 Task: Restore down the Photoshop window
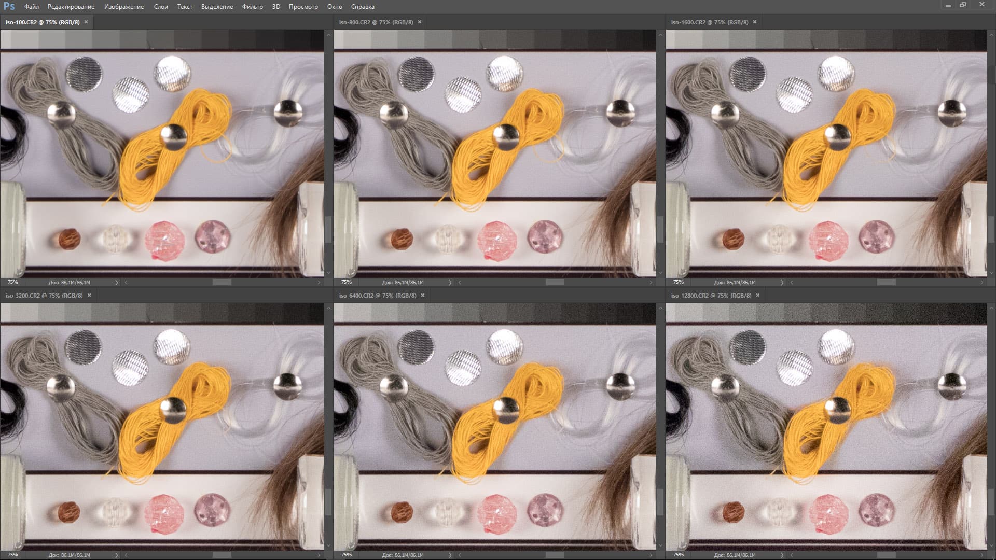(x=963, y=5)
